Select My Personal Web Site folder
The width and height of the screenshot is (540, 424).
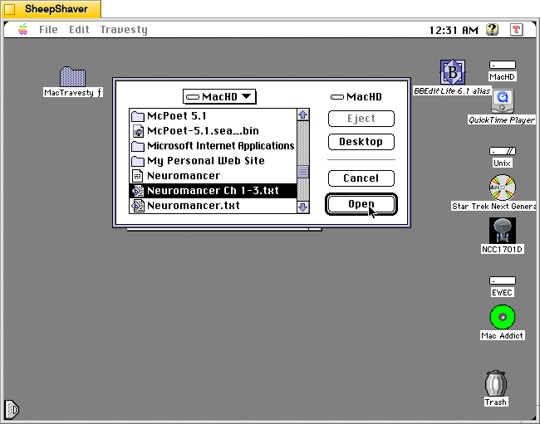point(213,161)
